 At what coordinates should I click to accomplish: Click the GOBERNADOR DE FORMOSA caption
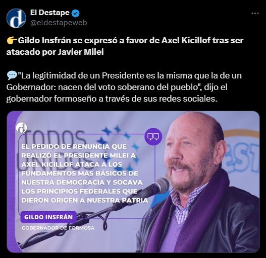point(58,228)
